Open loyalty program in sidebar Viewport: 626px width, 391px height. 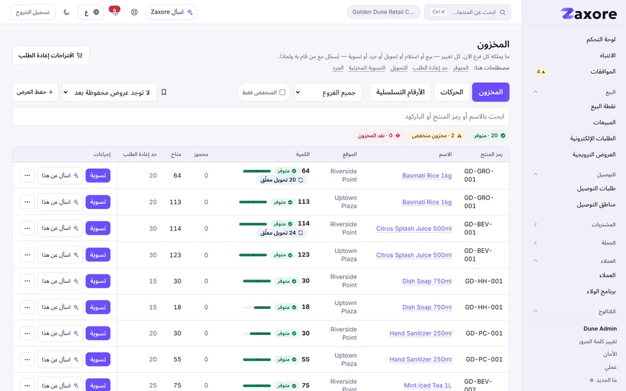601,291
